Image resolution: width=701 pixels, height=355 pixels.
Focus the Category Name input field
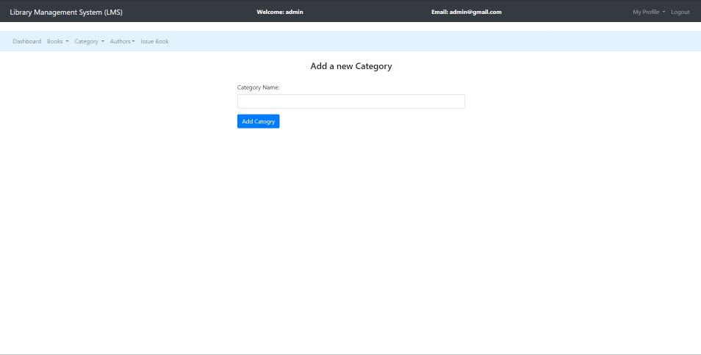(350, 101)
